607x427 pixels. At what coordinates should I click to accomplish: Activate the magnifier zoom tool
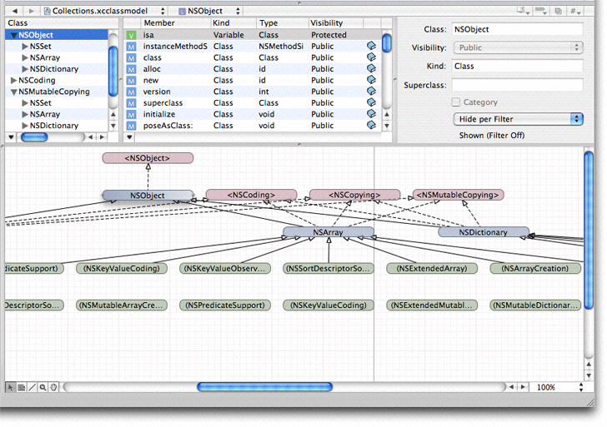pyautogui.click(x=43, y=387)
